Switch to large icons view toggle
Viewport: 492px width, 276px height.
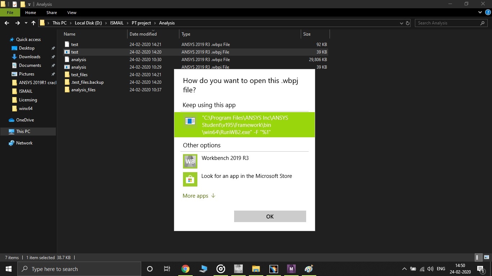(x=487, y=257)
